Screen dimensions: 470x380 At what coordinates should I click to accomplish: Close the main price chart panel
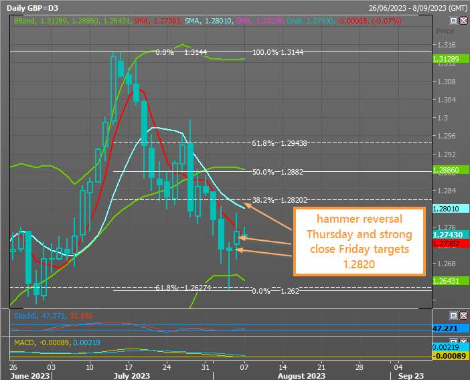(x=463, y=20)
